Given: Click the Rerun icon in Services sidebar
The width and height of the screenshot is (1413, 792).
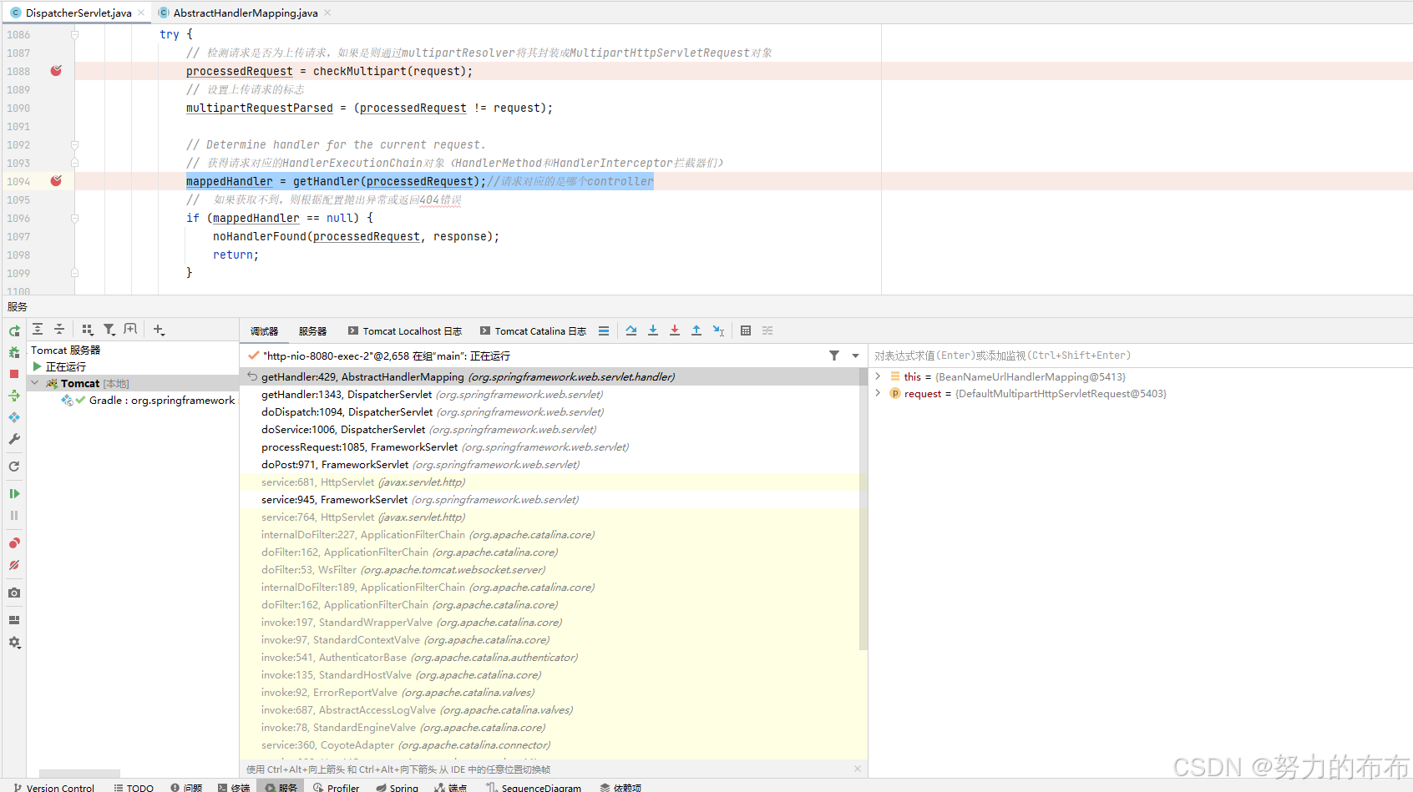Looking at the screenshot, I should (x=14, y=330).
